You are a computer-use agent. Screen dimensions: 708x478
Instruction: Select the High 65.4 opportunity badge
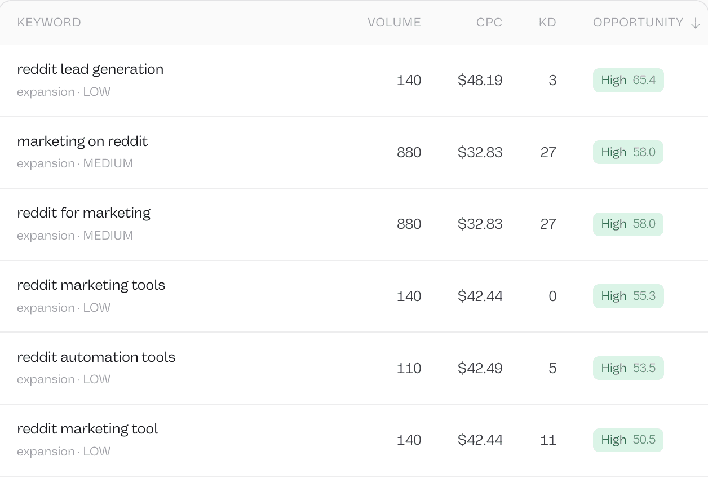pyautogui.click(x=628, y=80)
